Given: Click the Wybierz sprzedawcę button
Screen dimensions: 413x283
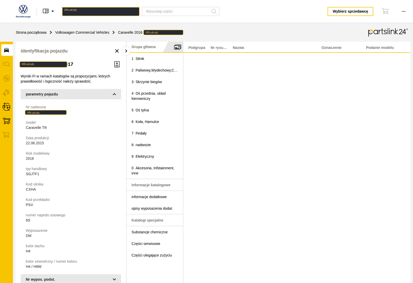Looking at the screenshot, I should [350, 11].
